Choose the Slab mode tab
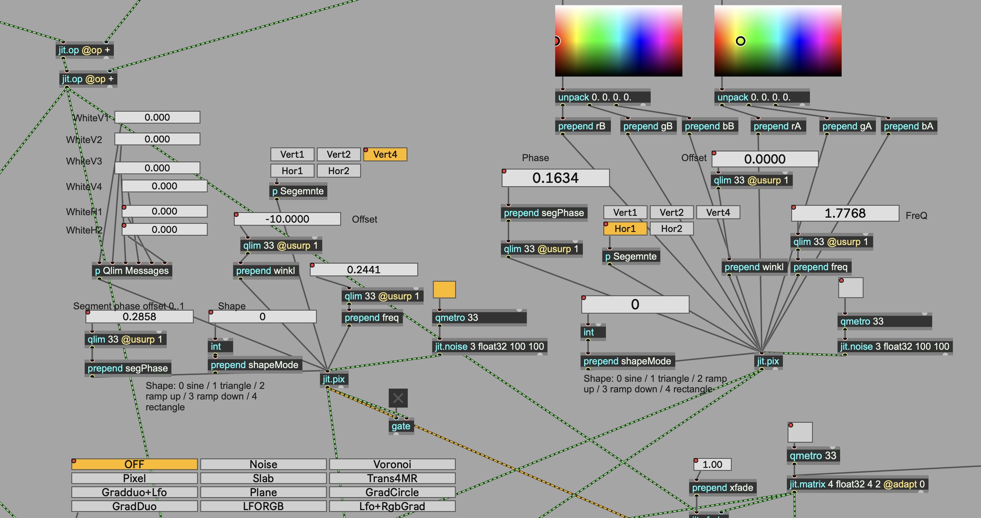This screenshot has height=518, width=981. (x=263, y=478)
